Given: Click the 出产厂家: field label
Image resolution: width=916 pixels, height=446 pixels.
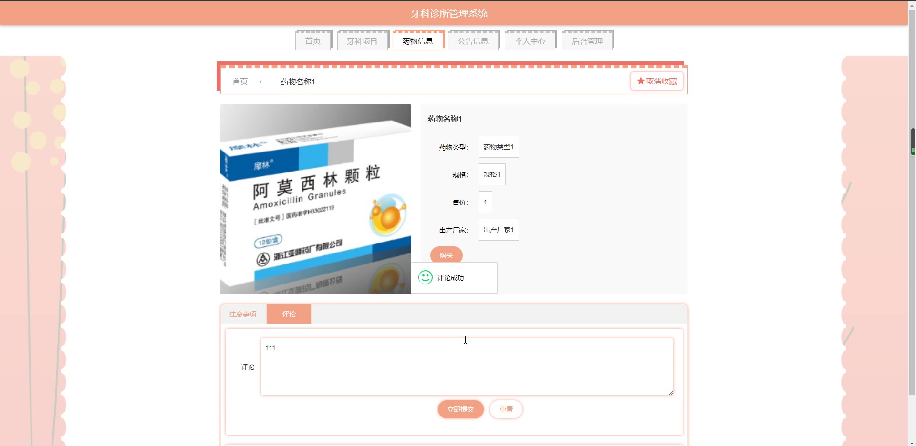Looking at the screenshot, I should (454, 230).
